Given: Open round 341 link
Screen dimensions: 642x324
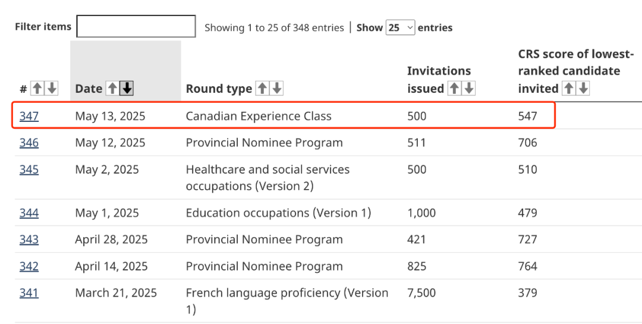Looking at the screenshot, I should click(29, 293).
